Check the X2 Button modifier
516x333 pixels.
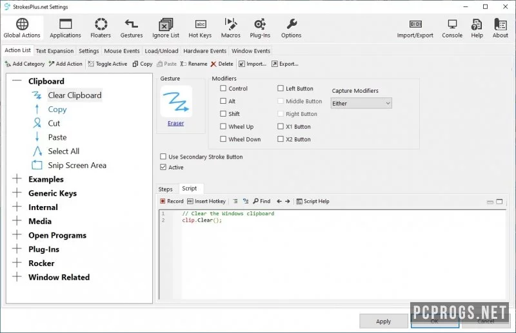coord(281,139)
